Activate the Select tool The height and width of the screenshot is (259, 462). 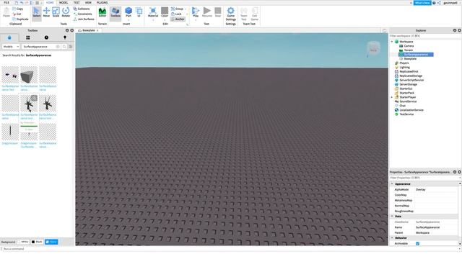[x=37, y=13]
